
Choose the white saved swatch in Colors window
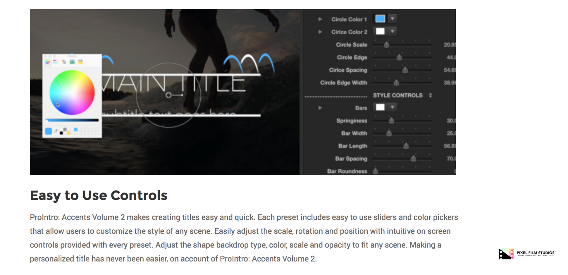tap(61, 130)
